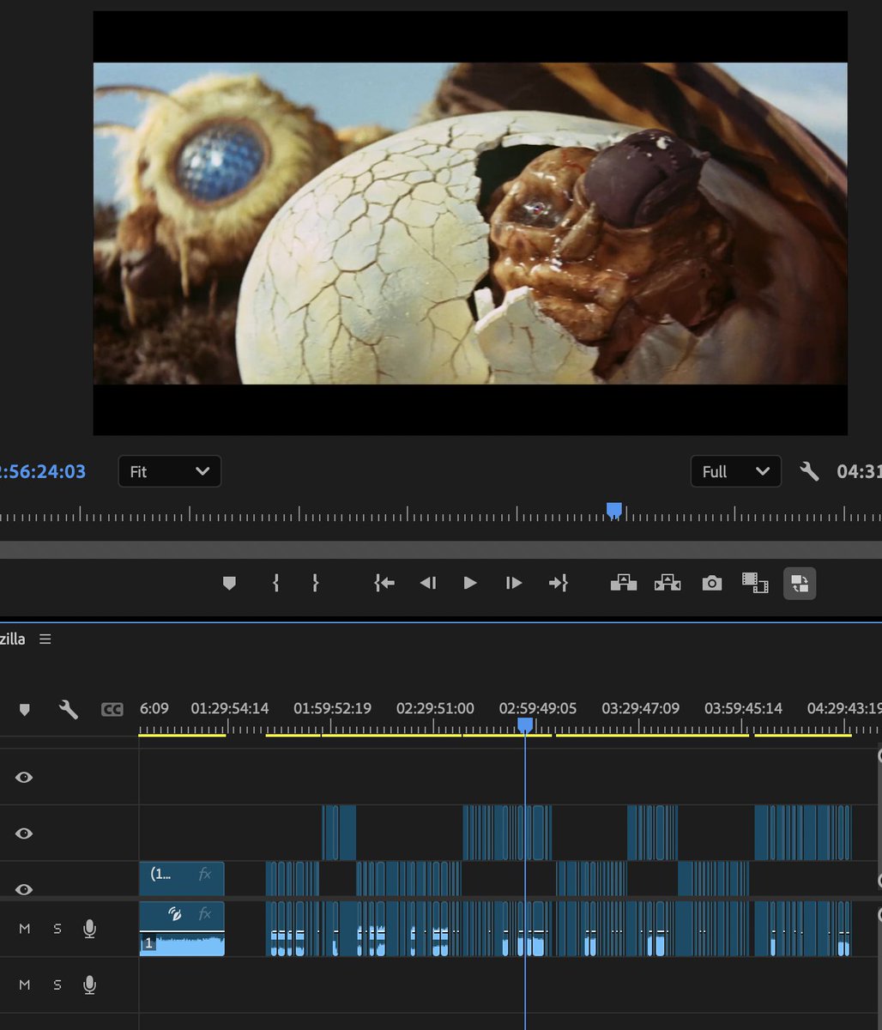The image size is (882, 1030).
Task: Click the Mark In bracket button
Action: [x=275, y=583]
